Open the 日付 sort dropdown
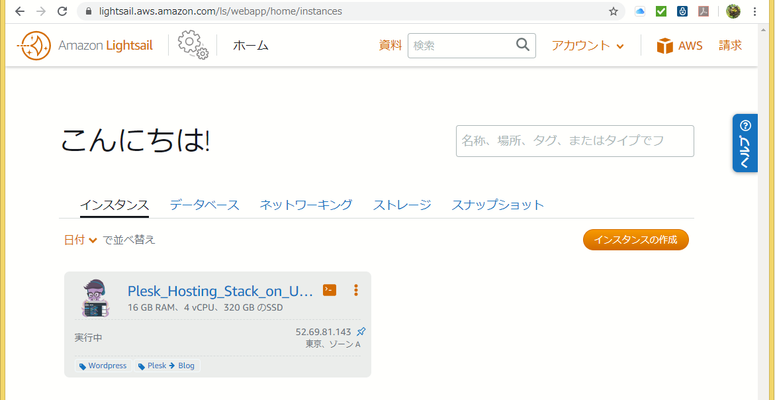This screenshot has width=775, height=400. 81,240
